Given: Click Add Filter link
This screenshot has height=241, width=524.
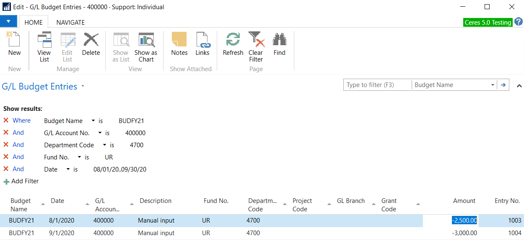Looking at the screenshot, I should click(x=25, y=181).
